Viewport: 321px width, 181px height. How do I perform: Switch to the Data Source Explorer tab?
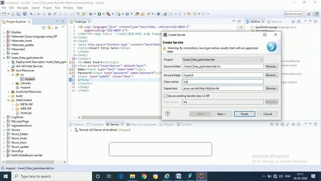(141, 124)
